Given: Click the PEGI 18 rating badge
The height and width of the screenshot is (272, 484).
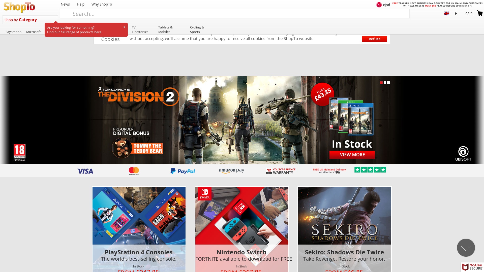Looking at the screenshot, I should click(x=19, y=152).
